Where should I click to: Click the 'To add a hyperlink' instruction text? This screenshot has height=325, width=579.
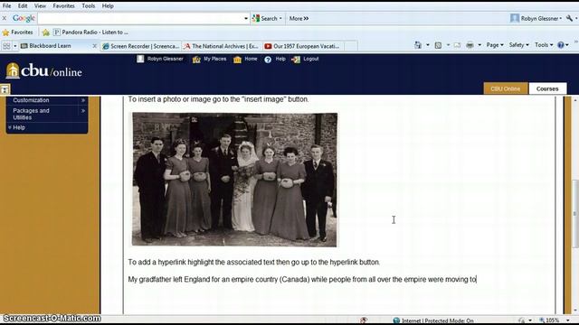253,262
